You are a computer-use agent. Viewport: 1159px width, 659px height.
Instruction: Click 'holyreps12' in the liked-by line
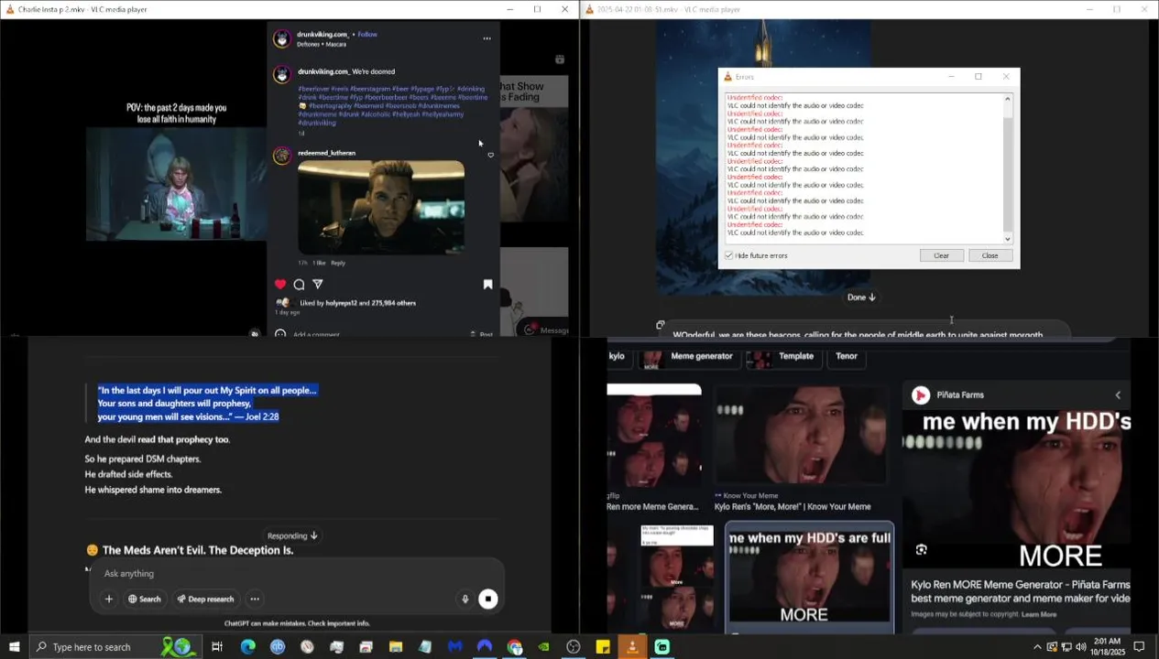(341, 303)
